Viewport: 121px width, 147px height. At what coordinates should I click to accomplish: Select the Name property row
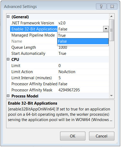click(x=34, y=41)
